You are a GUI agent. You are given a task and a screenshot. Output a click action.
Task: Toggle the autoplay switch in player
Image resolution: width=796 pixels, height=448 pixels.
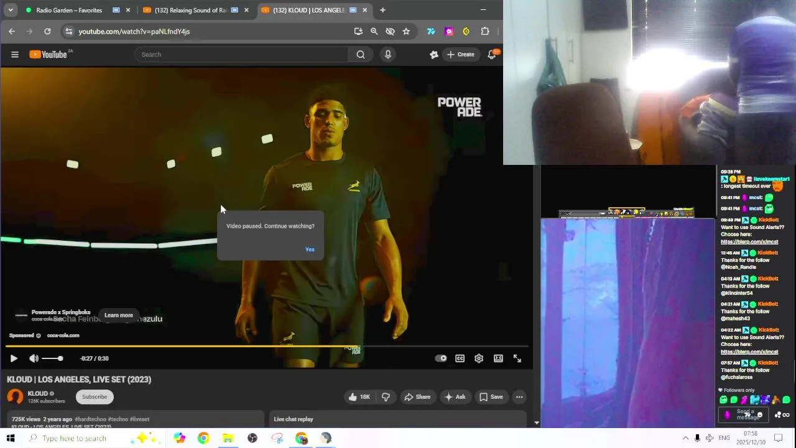tap(440, 358)
